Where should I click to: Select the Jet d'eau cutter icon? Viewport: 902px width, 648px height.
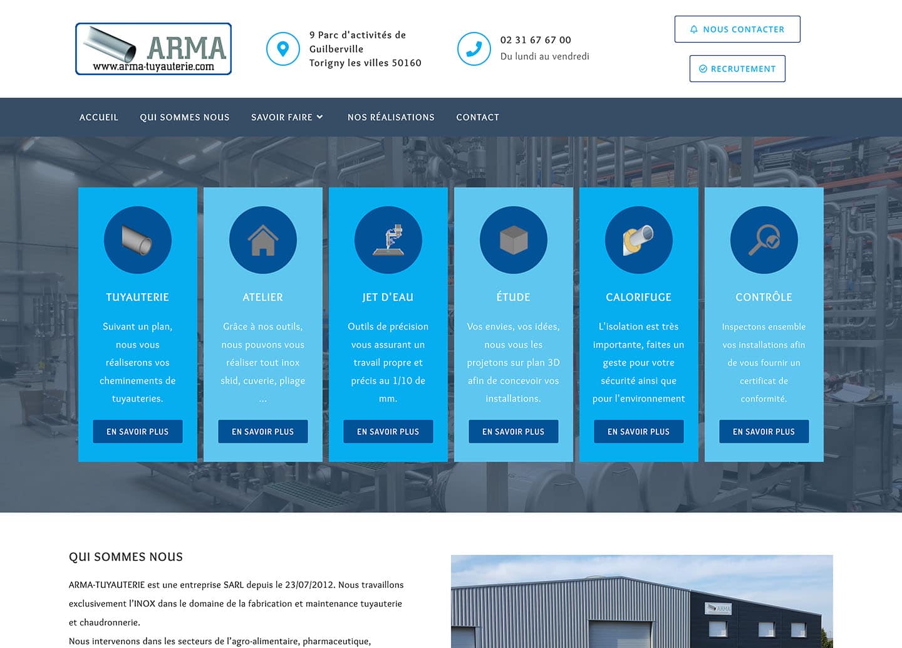(x=388, y=240)
